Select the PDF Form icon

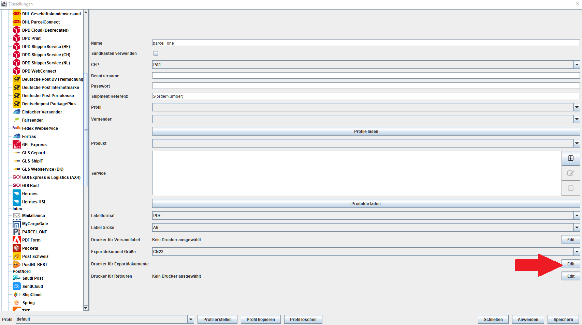point(17,240)
